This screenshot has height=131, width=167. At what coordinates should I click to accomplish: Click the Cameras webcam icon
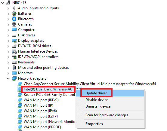click(14, 24)
